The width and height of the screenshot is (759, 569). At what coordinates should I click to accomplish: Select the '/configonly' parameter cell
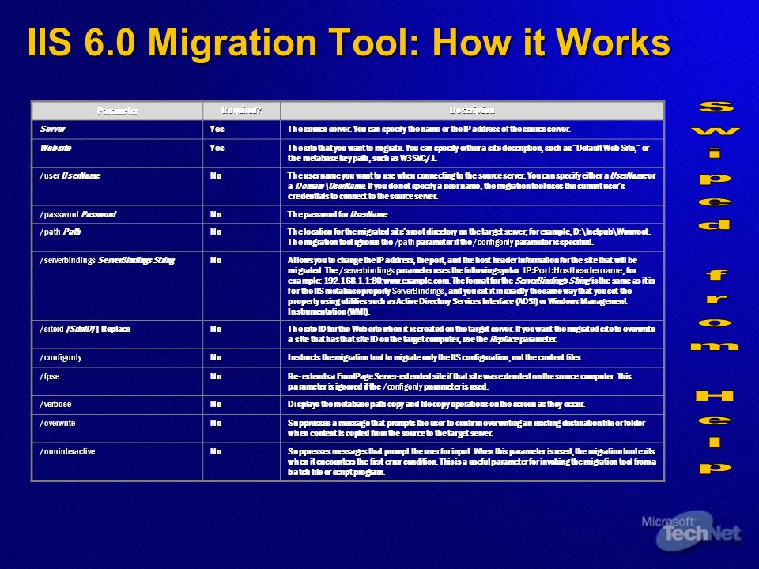[x=117, y=357]
